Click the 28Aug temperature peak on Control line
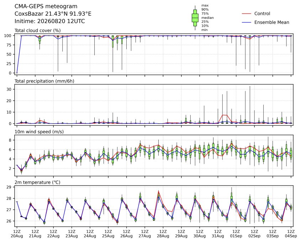This screenshot has width=301, height=242. click(159, 190)
